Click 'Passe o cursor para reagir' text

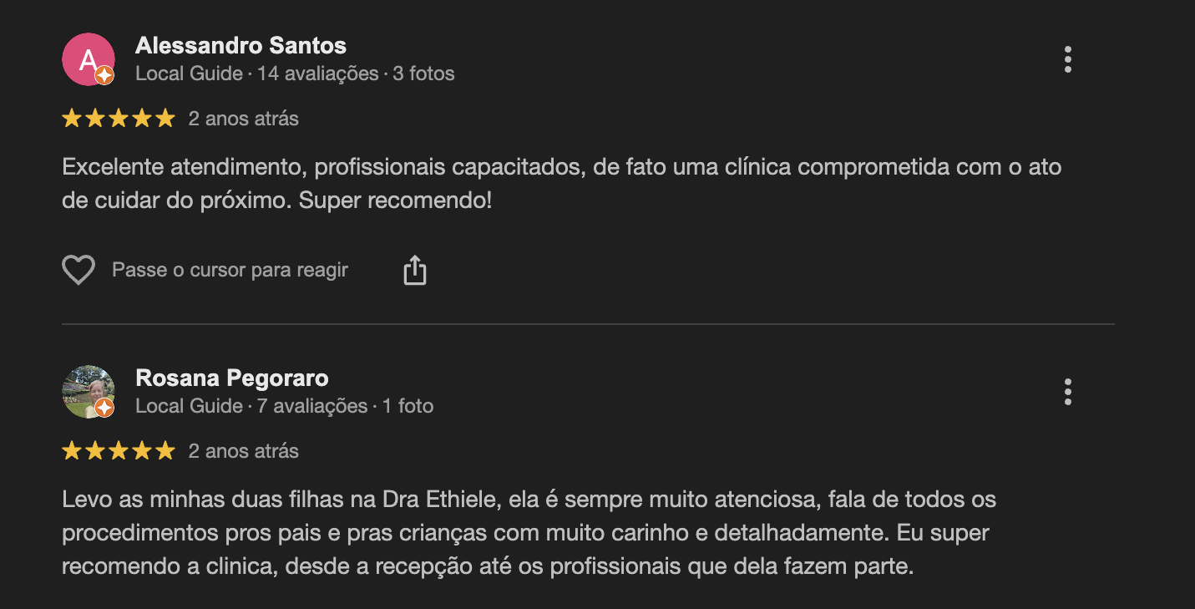coord(230,271)
